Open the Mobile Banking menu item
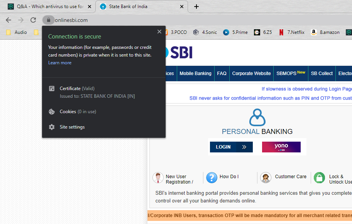 pos(196,74)
